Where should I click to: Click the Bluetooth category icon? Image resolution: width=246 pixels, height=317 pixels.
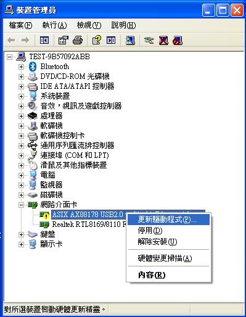click(x=33, y=67)
